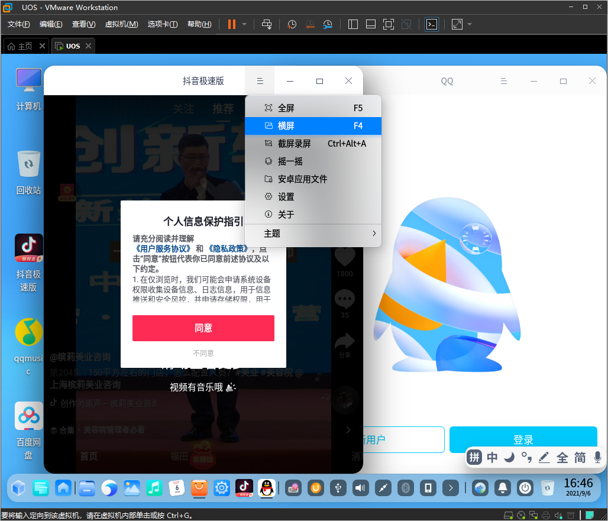
Task: Open the control center gear icon in dock
Action: (222, 488)
